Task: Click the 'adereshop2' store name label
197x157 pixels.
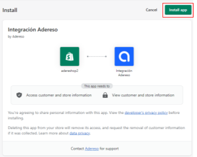Action: [70, 71]
